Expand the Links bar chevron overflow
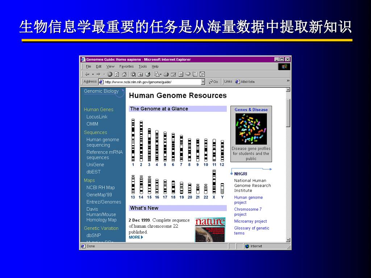This screenshot has width=371, height=278. coord(288,81)
